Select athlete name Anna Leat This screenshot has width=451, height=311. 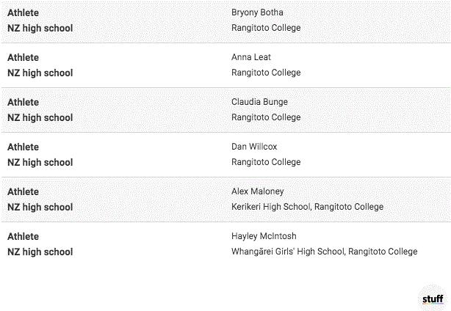pyautogui.click(x=251, y=57)
